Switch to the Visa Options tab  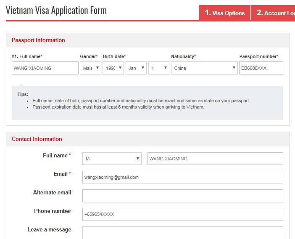tap(224, 13)
